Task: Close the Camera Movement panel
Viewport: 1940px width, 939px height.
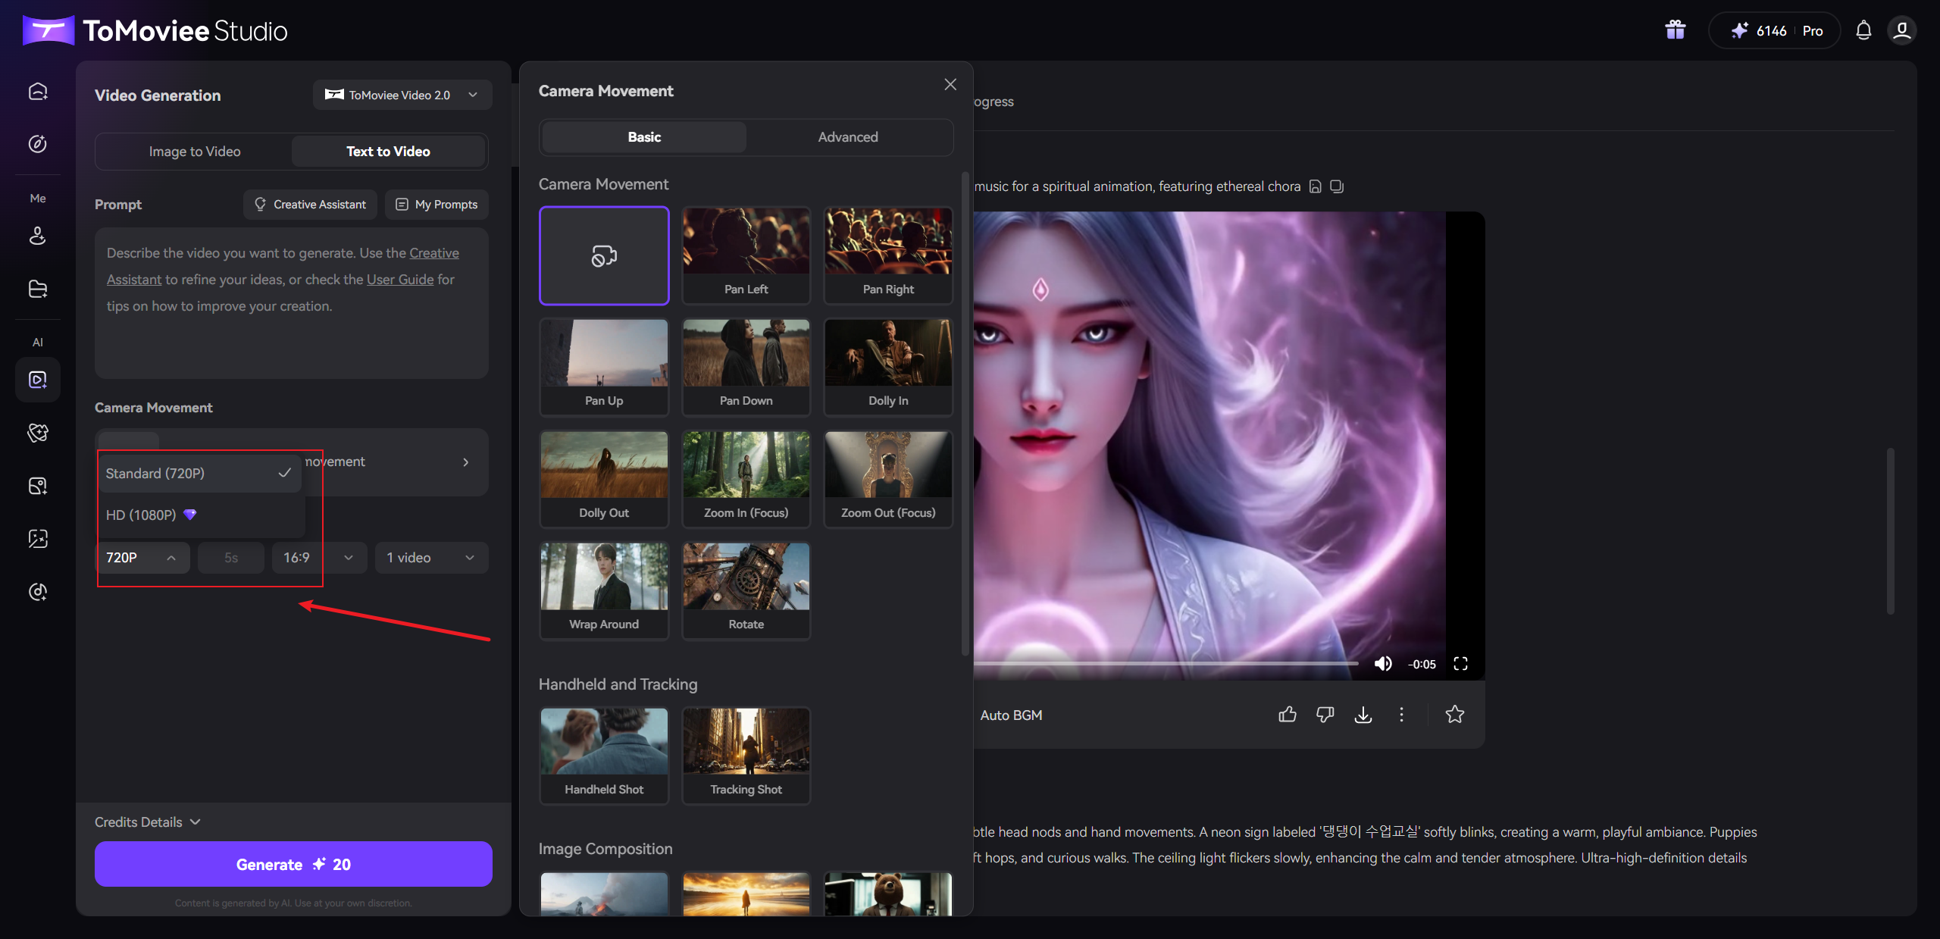Action: pos(950,84)
